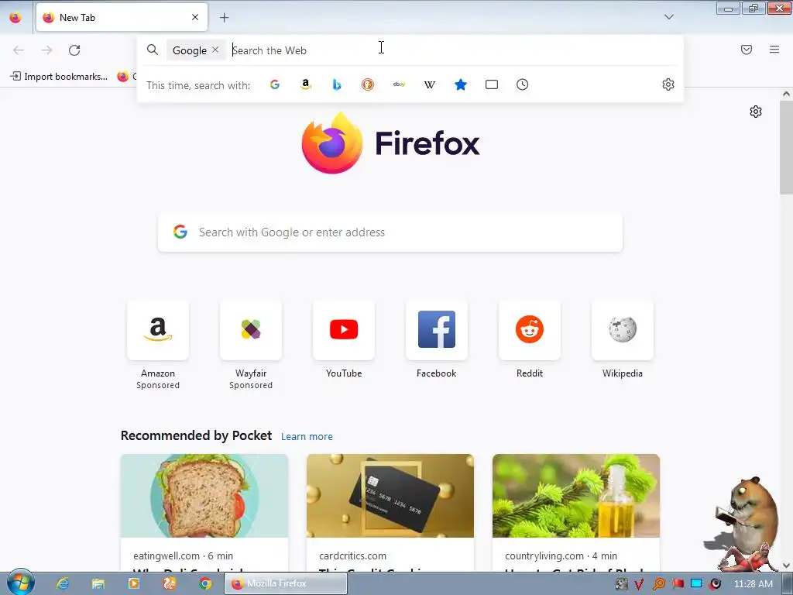793x595 pixels.
Task: Click the red flag tray icon
Action: click(678, 584)
